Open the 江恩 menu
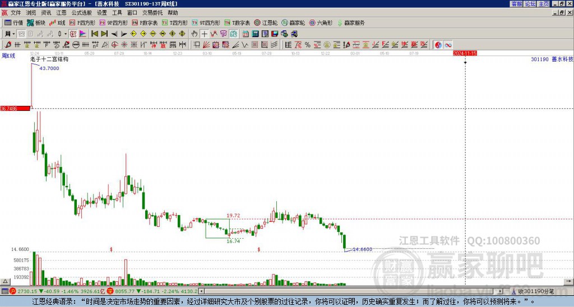Image resolution: width=574 pixels, height=307 pixels. click(x=61, y=13)
